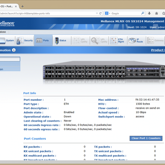Click the left sidebar input field
165x165 pixels.
click(x=10, y=59)
